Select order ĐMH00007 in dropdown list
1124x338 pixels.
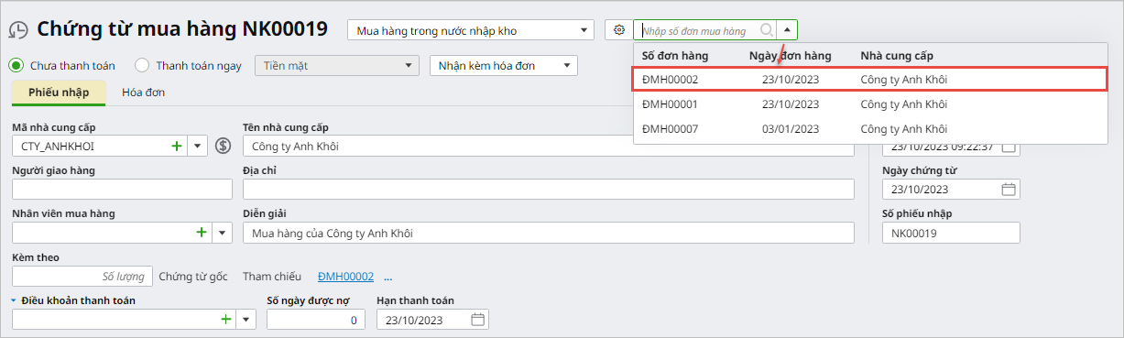click(x=870, y=129)
